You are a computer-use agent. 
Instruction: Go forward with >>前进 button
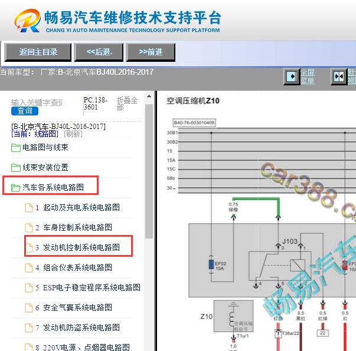151,52
